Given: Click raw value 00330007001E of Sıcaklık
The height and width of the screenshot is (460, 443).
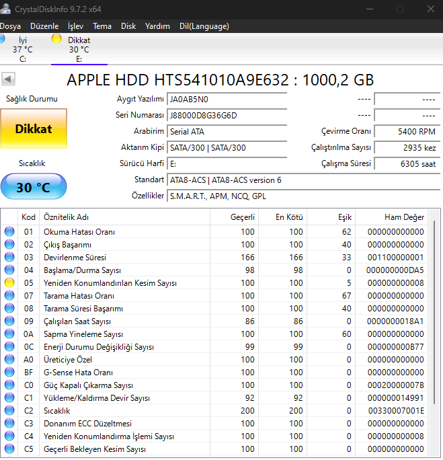Looking at the screenshot, I should 396,410.
